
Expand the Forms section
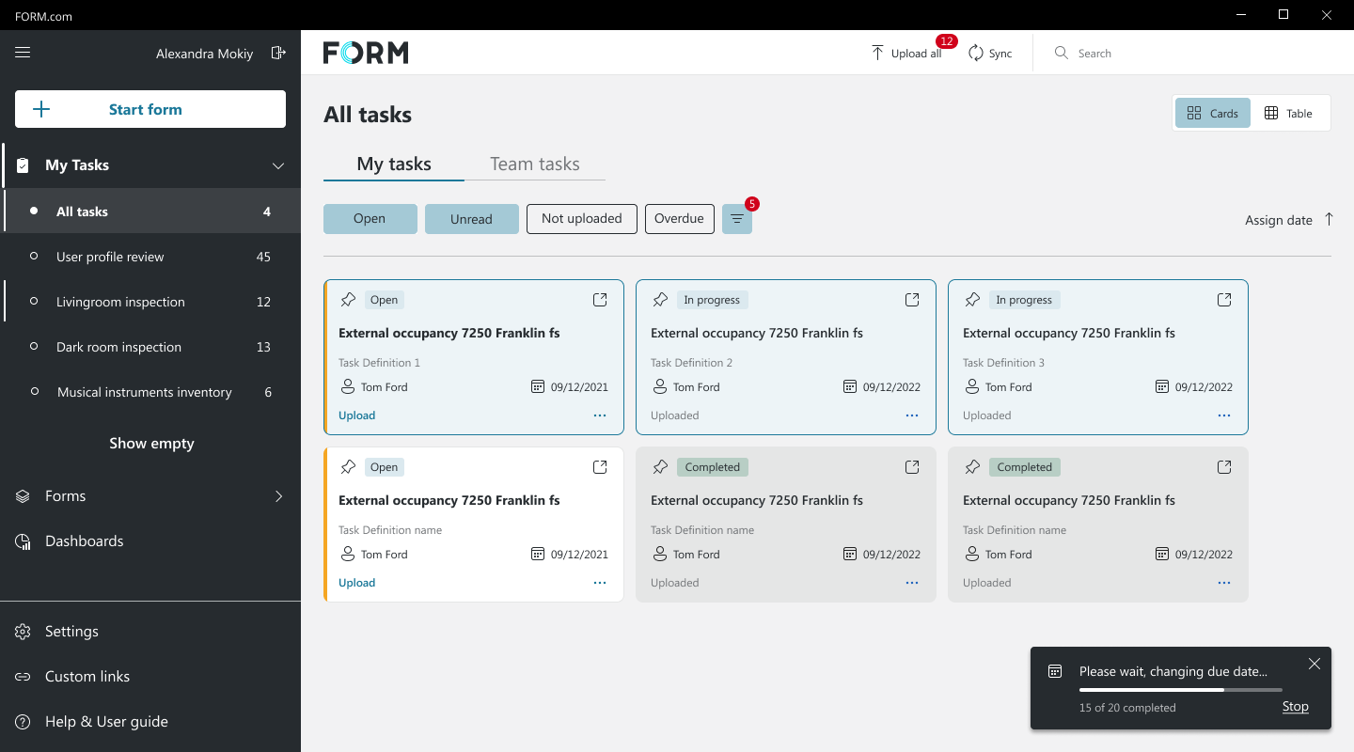pyautogui.click(x=278, y=496)
